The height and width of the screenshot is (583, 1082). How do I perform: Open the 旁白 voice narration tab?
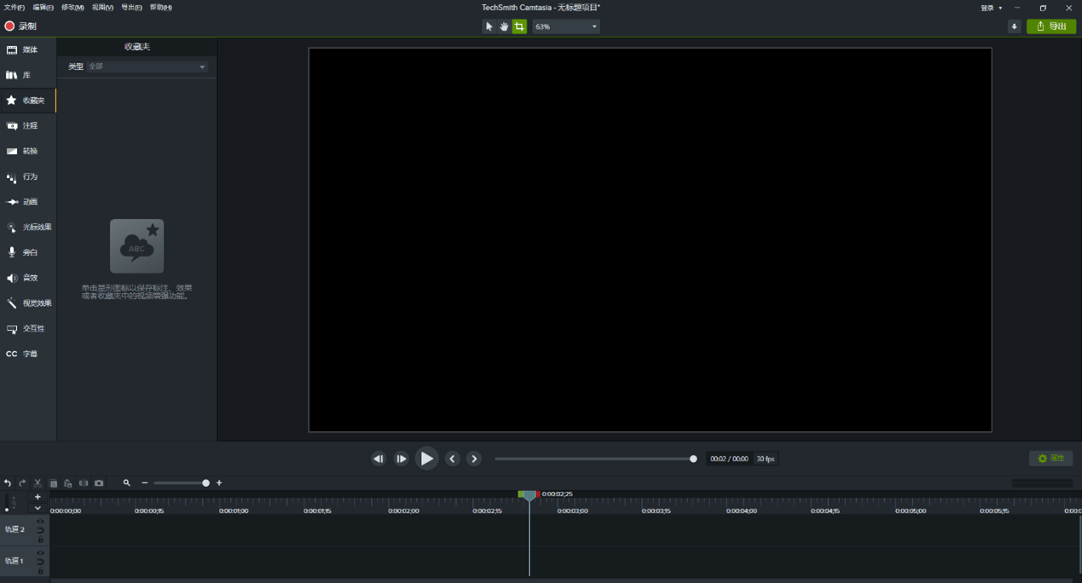pyautogui.click(x=28, y=252)
